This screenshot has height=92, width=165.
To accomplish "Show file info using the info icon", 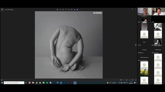I will point(69,9).
